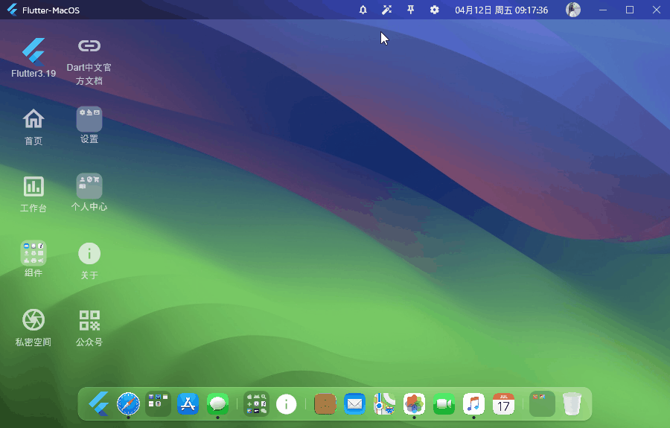Click the Flutter-MacOS title logo
Viewport: 670px width, 428px height.
point(13,10)
